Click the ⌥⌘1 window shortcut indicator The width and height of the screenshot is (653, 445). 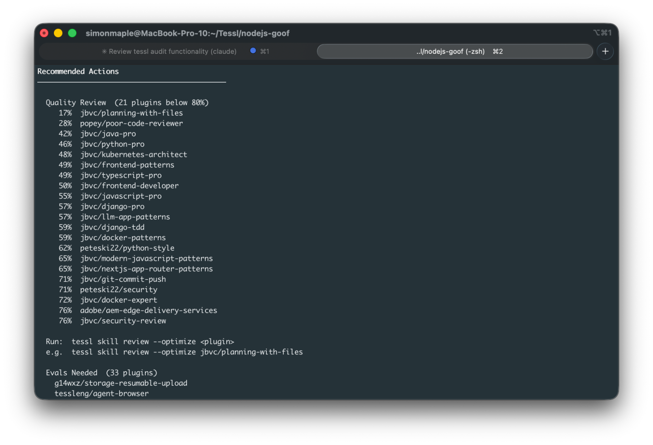click(602, 33)
